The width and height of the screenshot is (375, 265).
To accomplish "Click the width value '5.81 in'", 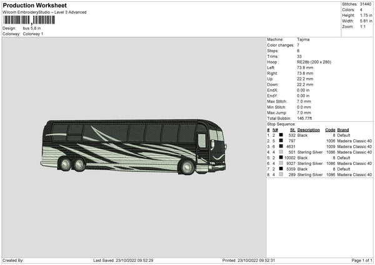I will click(x=366, y=21).
